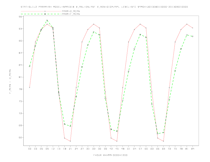Click x-axis tick label 33

[x=94, y=149]
